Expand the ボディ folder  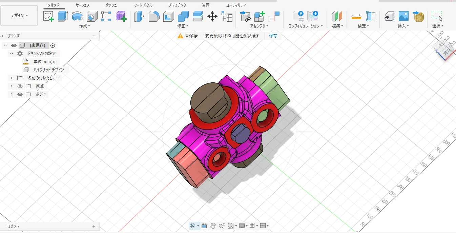tap(12, 94)
